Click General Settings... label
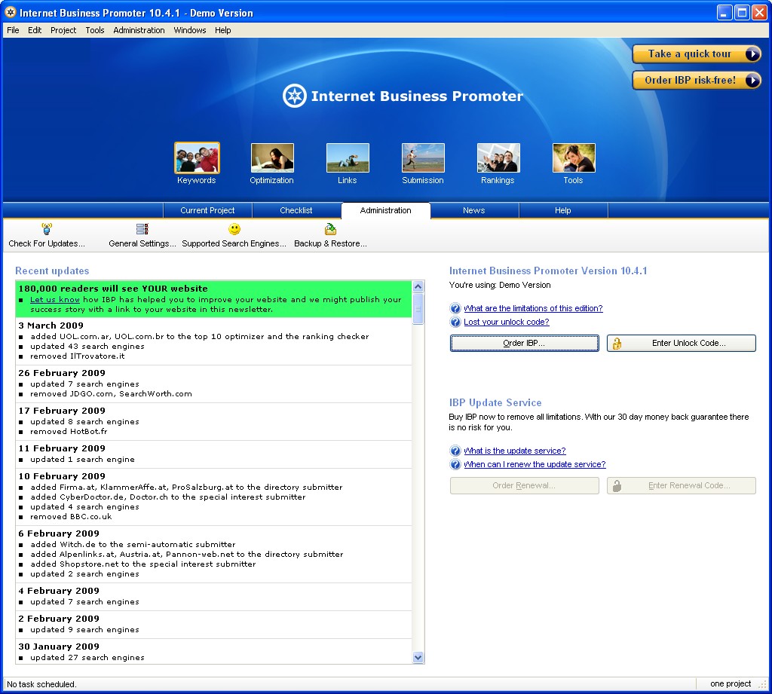The image size is (772, 694). [142, 243]
